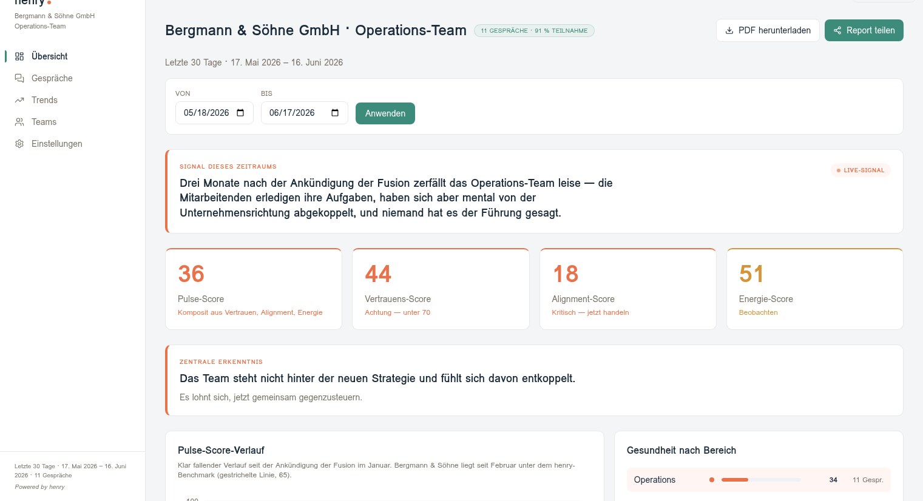
Task: Click the date range text Letzte 30 Tage
Action: (x=254, y=62)
